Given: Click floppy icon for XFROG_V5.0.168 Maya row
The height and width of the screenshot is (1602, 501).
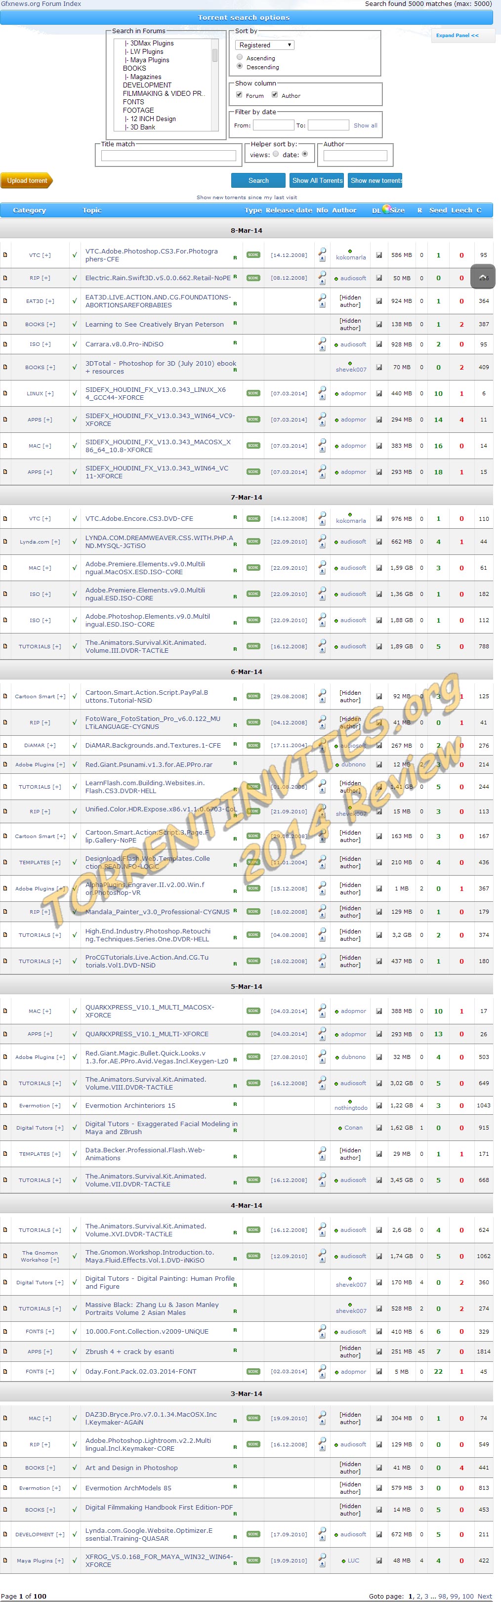Looking at the screenshot, I should click(x=379, y=1560).
